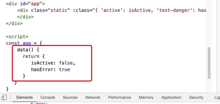The width and height of the screenshot is (220, 104).
Task: Toggle the device toolbar icon
Action: 4,97
